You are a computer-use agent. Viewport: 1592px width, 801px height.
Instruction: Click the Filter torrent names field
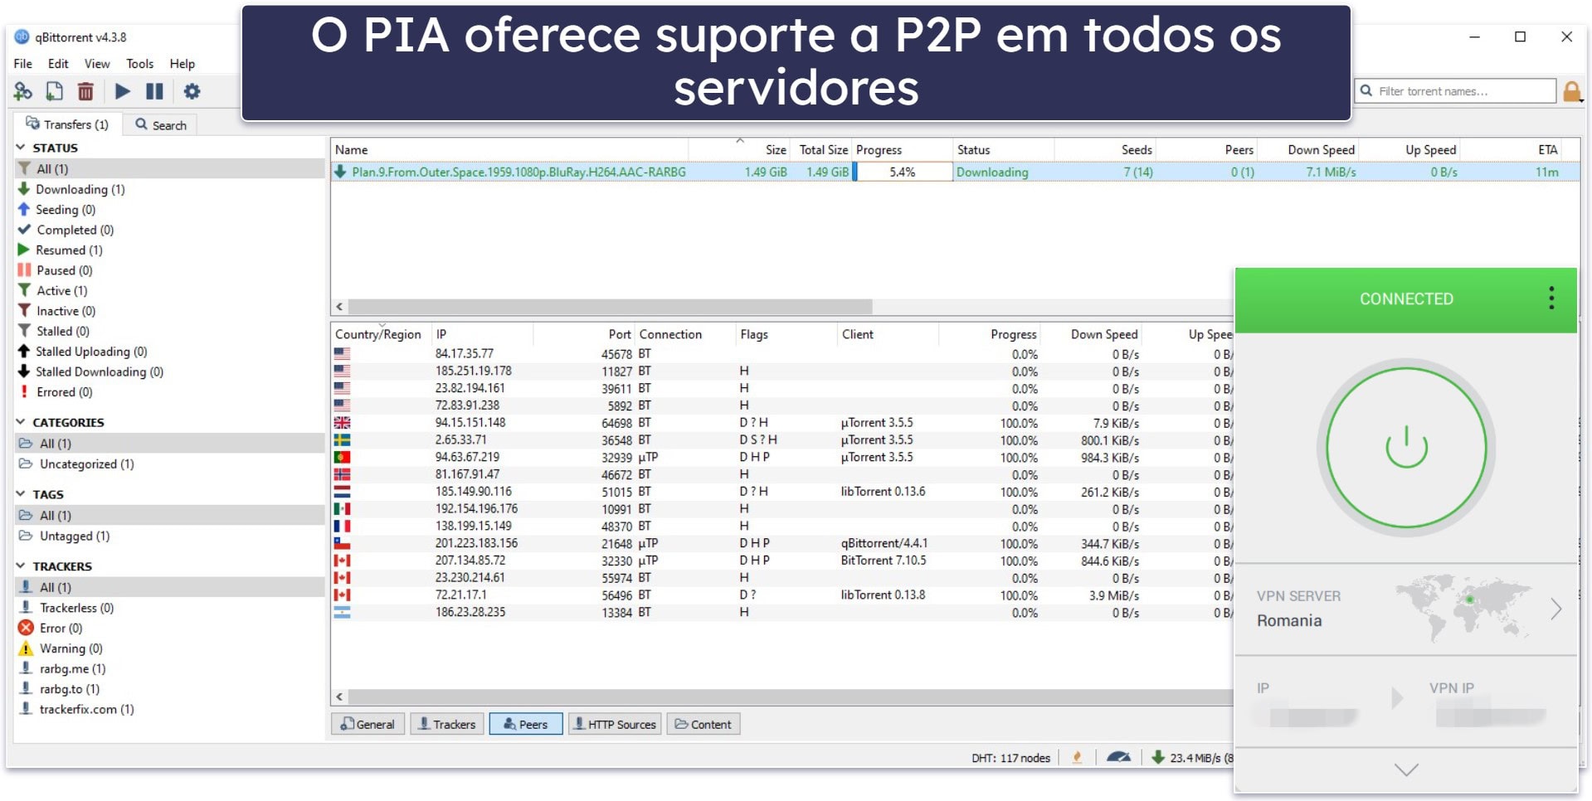point(1455,91)
